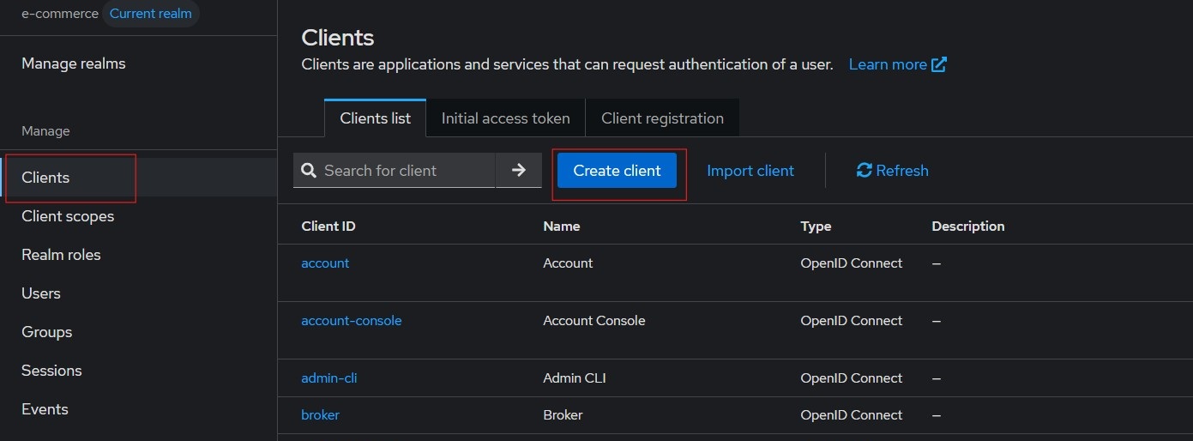The width and height of the screenshot is (1193, 441).
Task: Open Sessions from the sidebar
Action: point(51,371)
